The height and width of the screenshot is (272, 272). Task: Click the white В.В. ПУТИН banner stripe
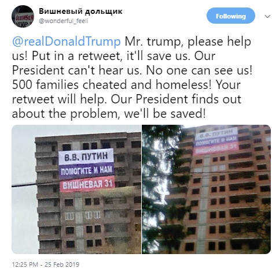tap(86, 157)
